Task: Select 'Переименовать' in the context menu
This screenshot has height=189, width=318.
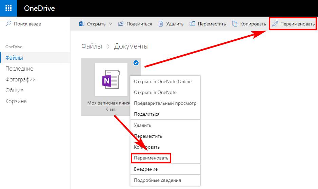Action: (151, 158)
